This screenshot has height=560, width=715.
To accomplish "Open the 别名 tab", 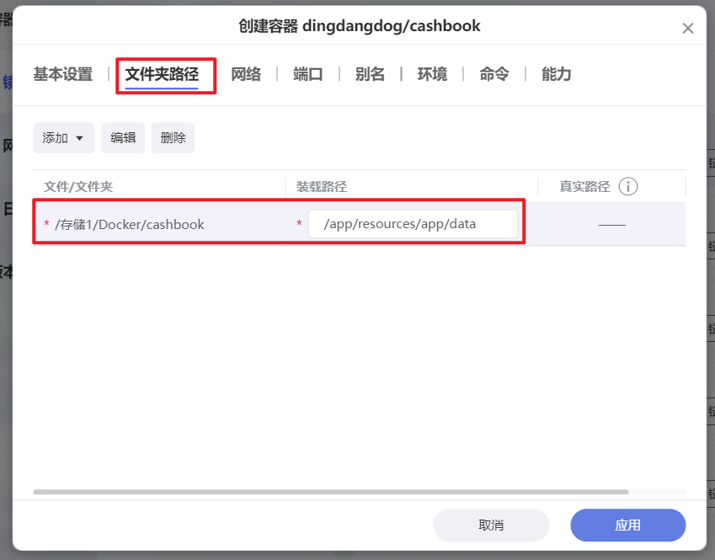I will 369,74.
